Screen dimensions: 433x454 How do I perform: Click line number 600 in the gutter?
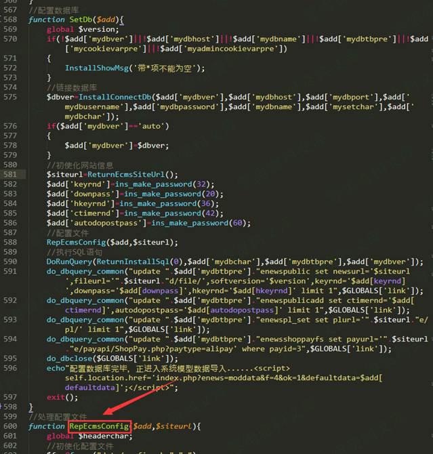click(x=10, y=426)
